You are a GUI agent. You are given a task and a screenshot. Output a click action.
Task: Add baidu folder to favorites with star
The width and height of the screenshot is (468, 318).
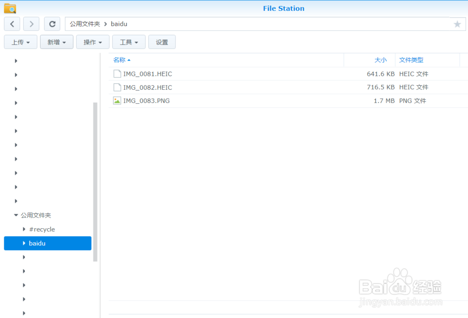457,24
